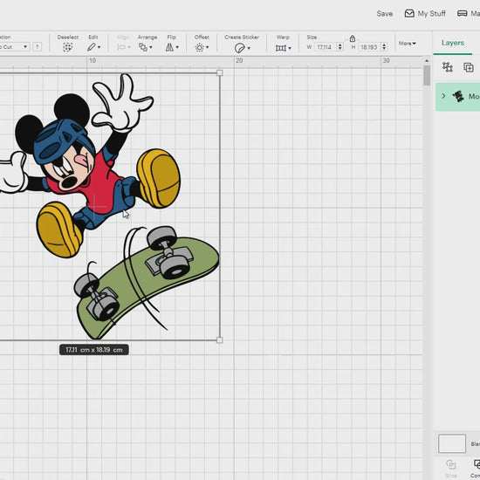Select the Mickey layer thumbnail
The height and width of the screenshot is (480, 480).
point(458,96)
